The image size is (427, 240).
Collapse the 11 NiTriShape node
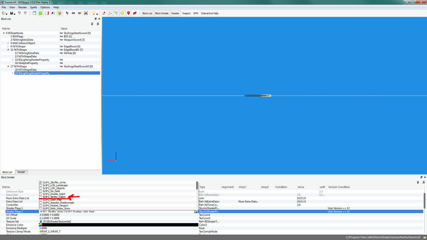(x=8, y=50)
